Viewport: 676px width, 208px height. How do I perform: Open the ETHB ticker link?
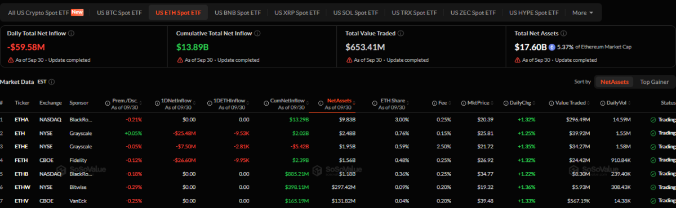[22, 174]
